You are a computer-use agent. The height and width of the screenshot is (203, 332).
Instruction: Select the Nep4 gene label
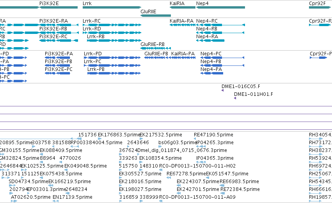[x=202, y=4]
